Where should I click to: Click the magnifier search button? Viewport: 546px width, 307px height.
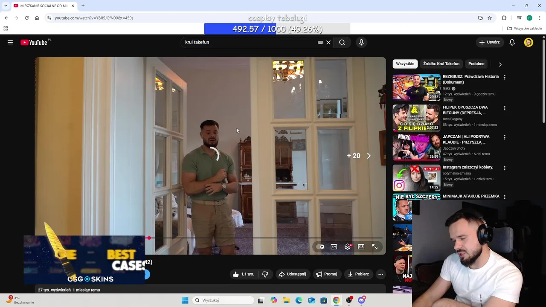tap(342, 42)
